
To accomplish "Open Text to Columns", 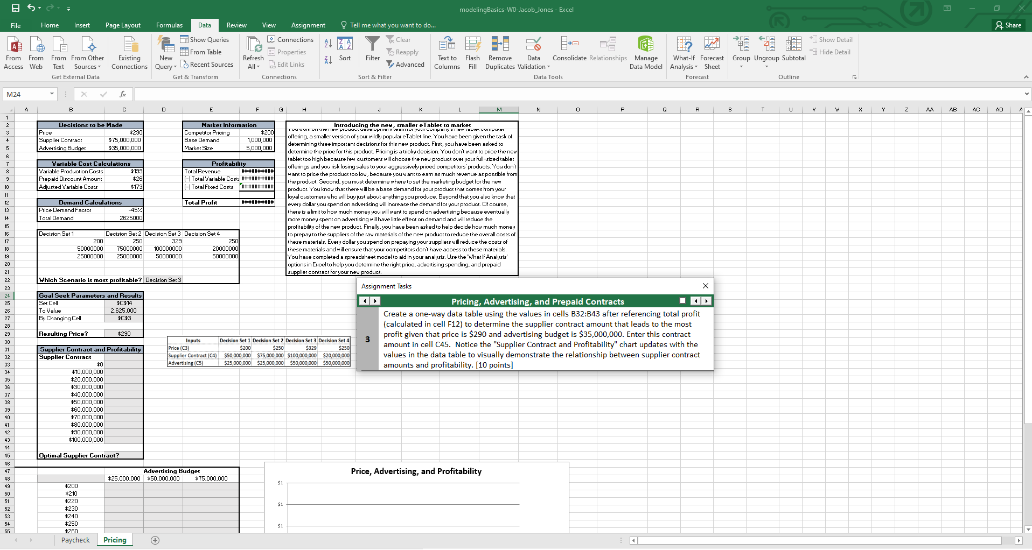I will pos(447,52).
